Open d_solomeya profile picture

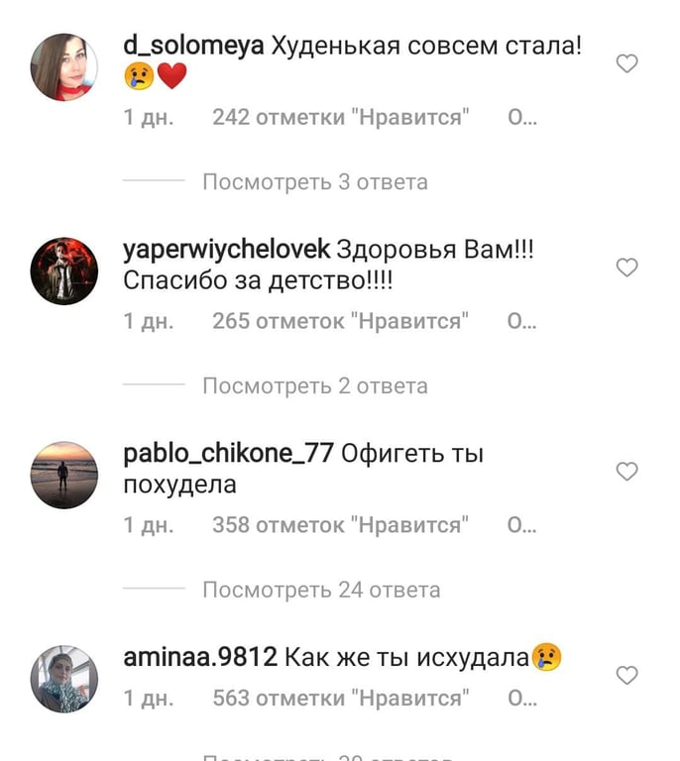click(x=64, y=67)
